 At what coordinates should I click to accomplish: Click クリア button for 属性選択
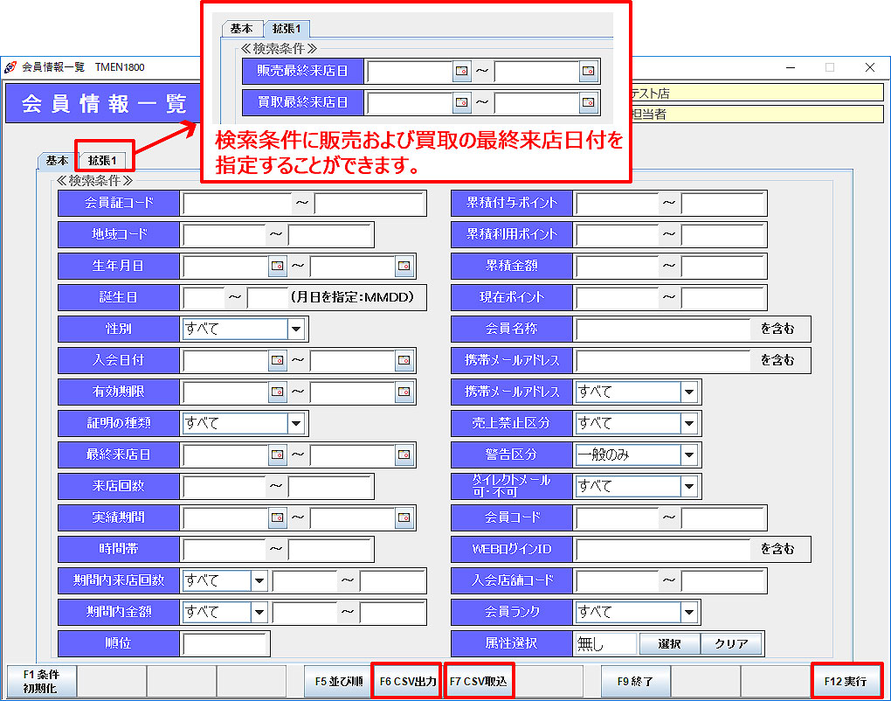731,643
